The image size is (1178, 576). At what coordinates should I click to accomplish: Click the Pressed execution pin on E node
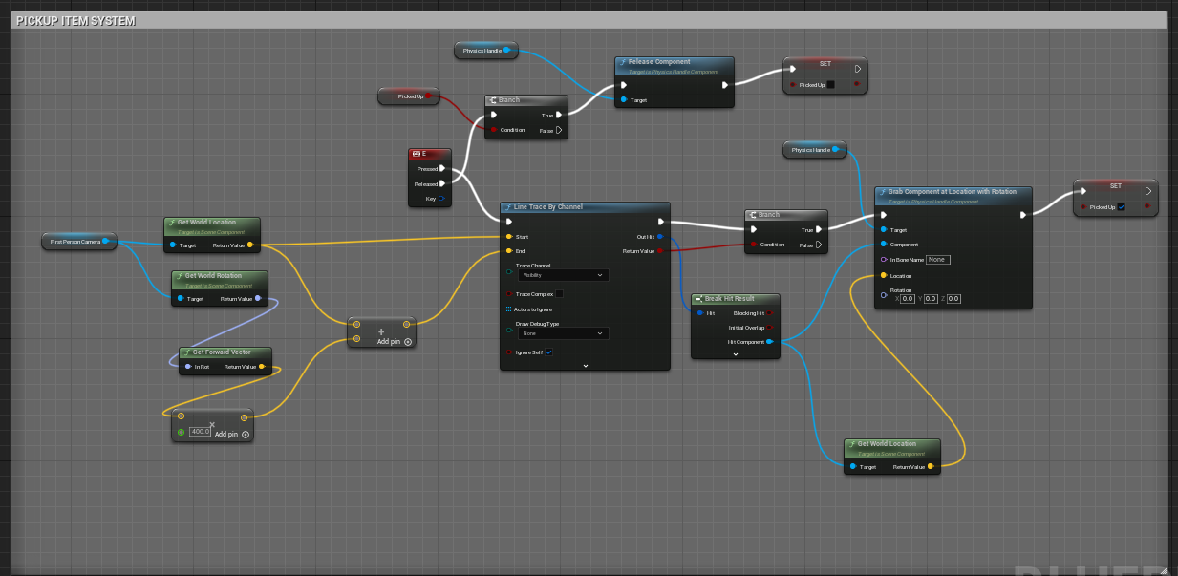(x=441, y=169)
